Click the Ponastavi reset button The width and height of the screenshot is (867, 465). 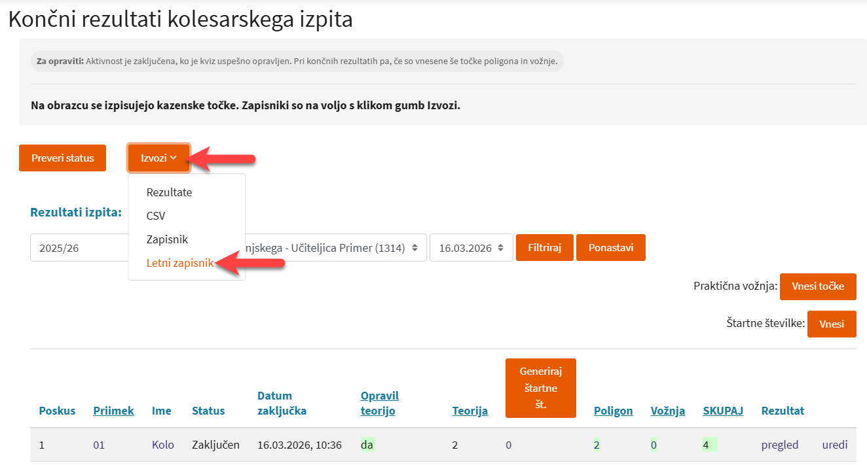pos(610,248)
